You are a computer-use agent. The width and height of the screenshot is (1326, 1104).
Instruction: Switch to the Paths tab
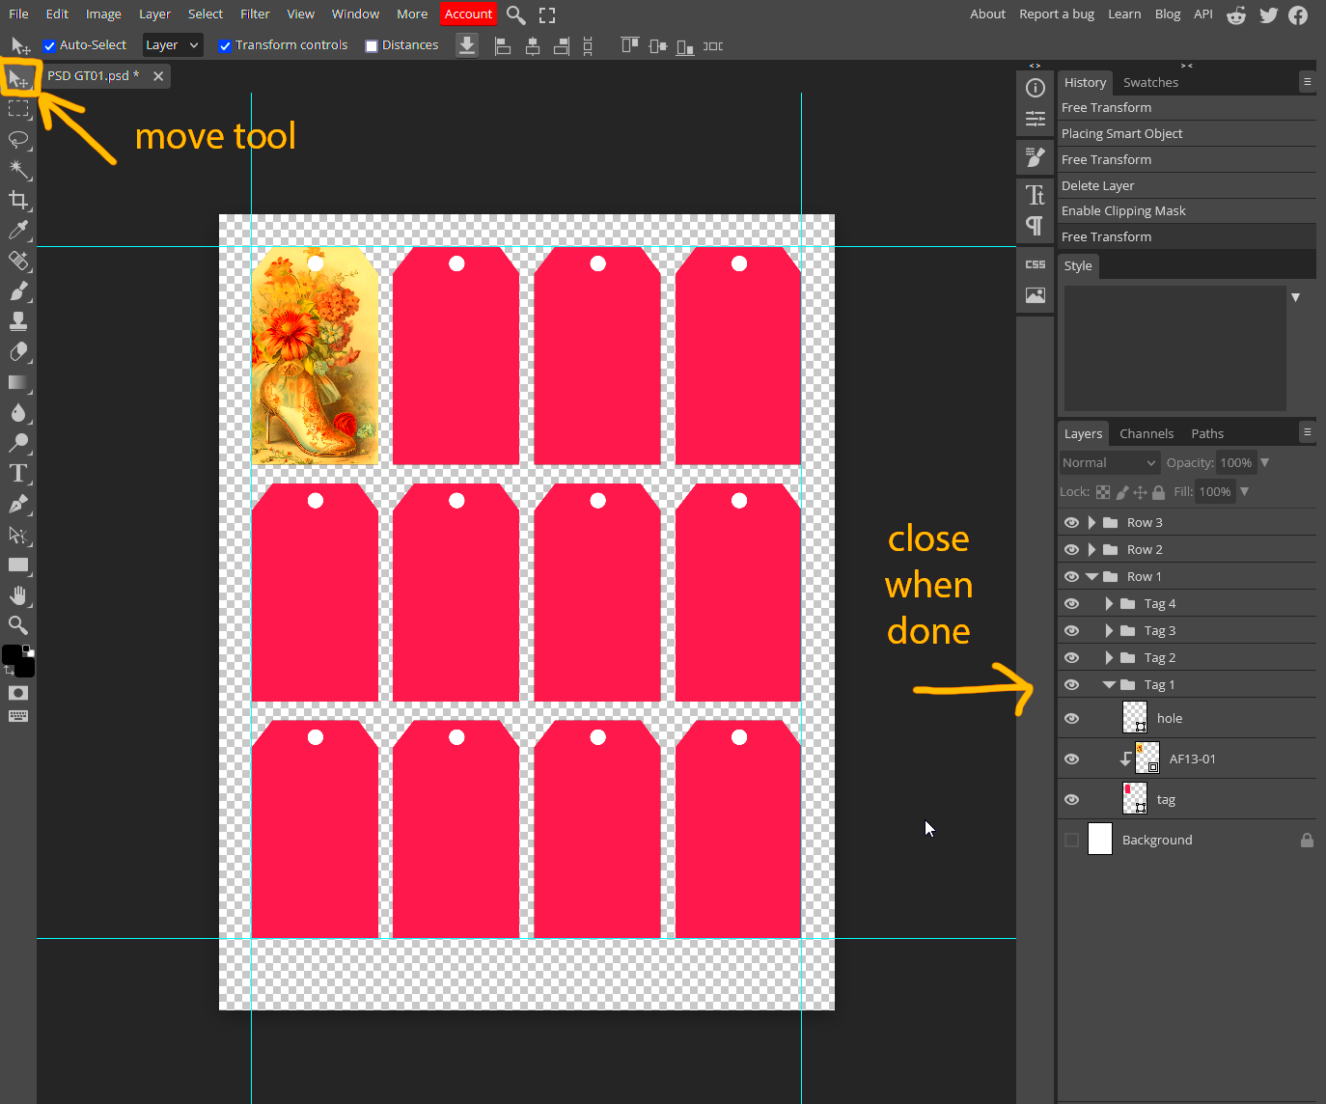click(x=1207, y=434)
